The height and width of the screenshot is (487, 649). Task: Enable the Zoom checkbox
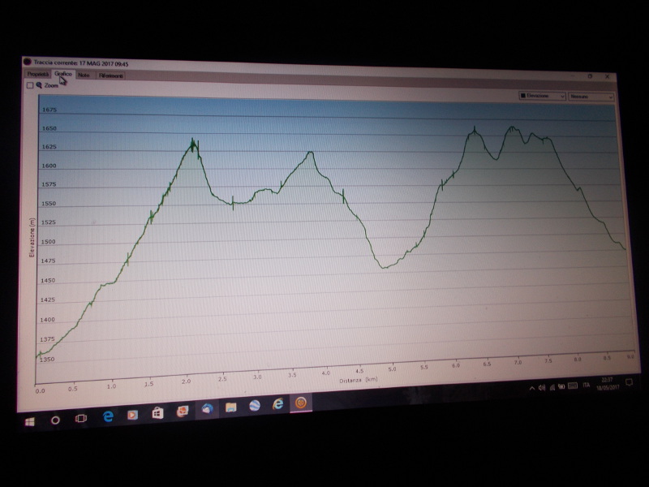(30, 84)
